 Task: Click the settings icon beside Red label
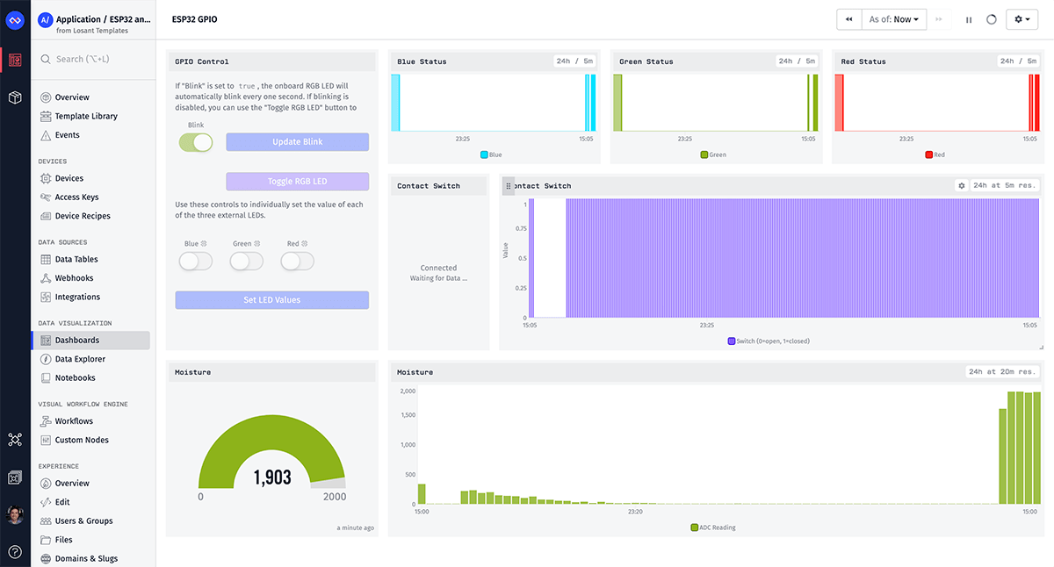click(x=305, y=243)
